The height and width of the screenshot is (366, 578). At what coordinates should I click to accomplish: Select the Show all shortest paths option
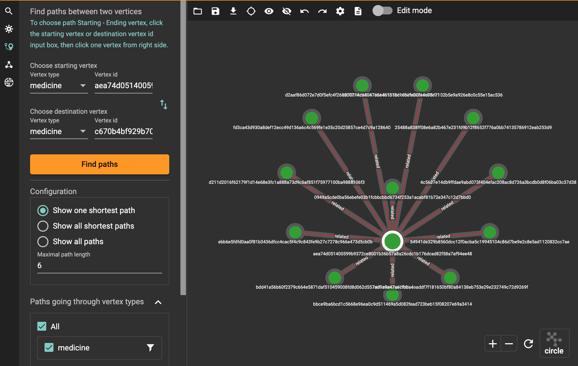click(43, 226)
